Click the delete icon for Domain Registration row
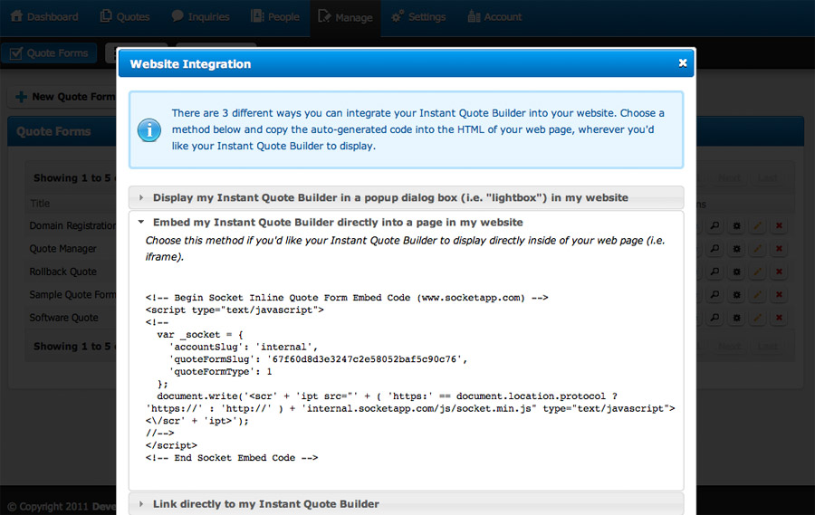Image resolution: width=815 pixels, height=515 pixels. point(779,225)
